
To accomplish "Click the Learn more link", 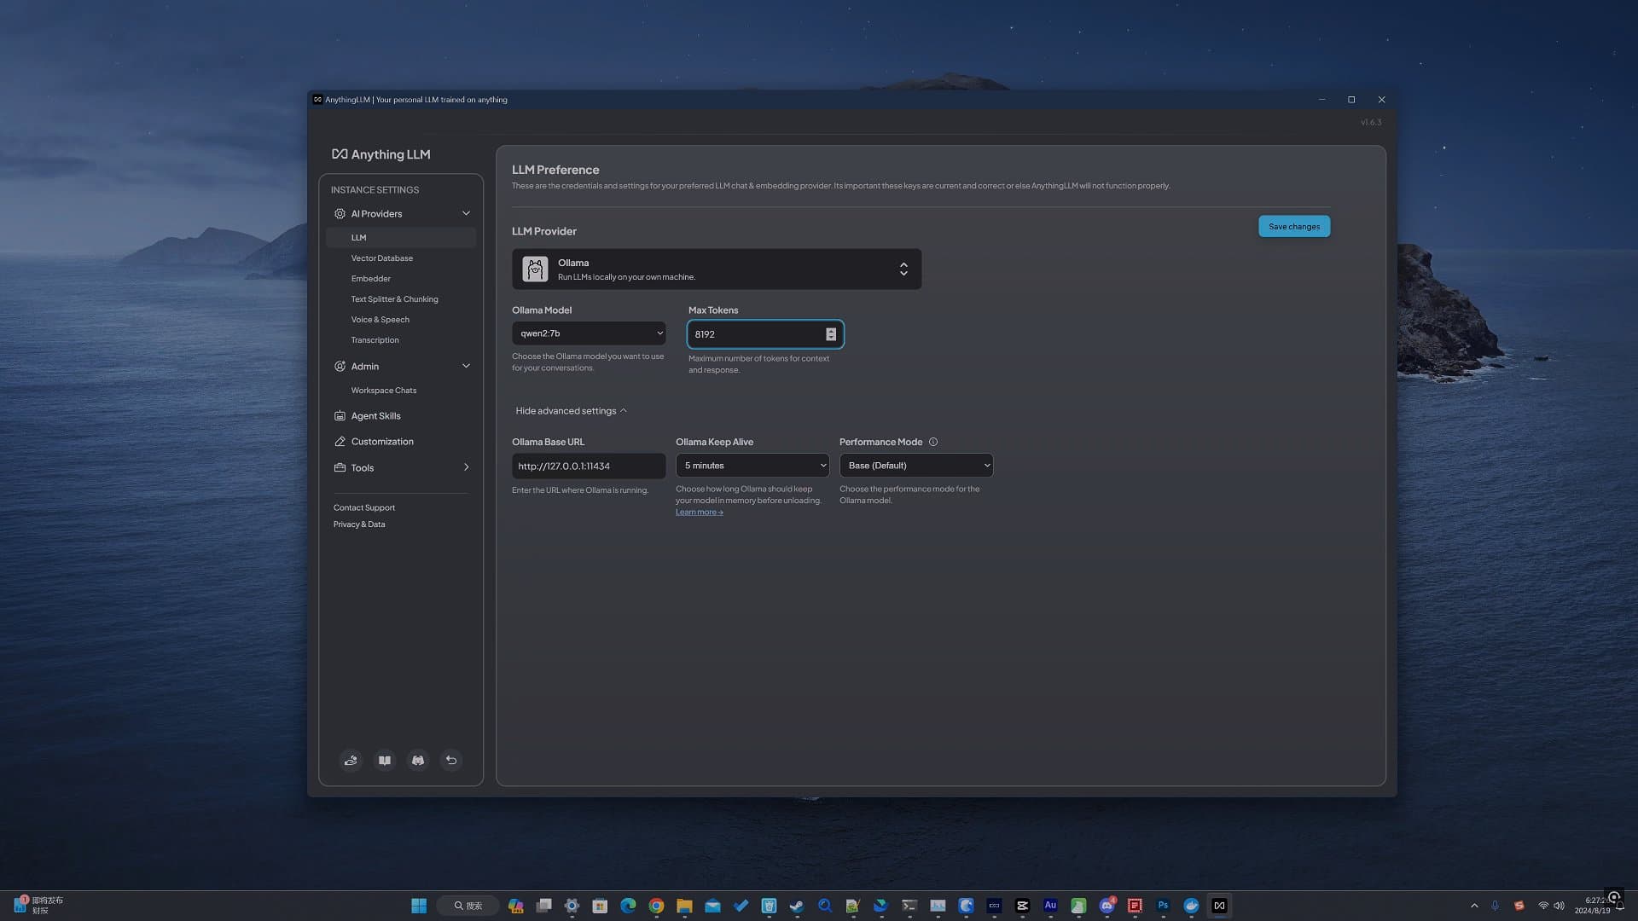I will point(699,513).
